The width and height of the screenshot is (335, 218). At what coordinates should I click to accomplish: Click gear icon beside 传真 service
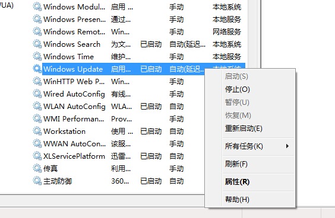coord(37,168)
